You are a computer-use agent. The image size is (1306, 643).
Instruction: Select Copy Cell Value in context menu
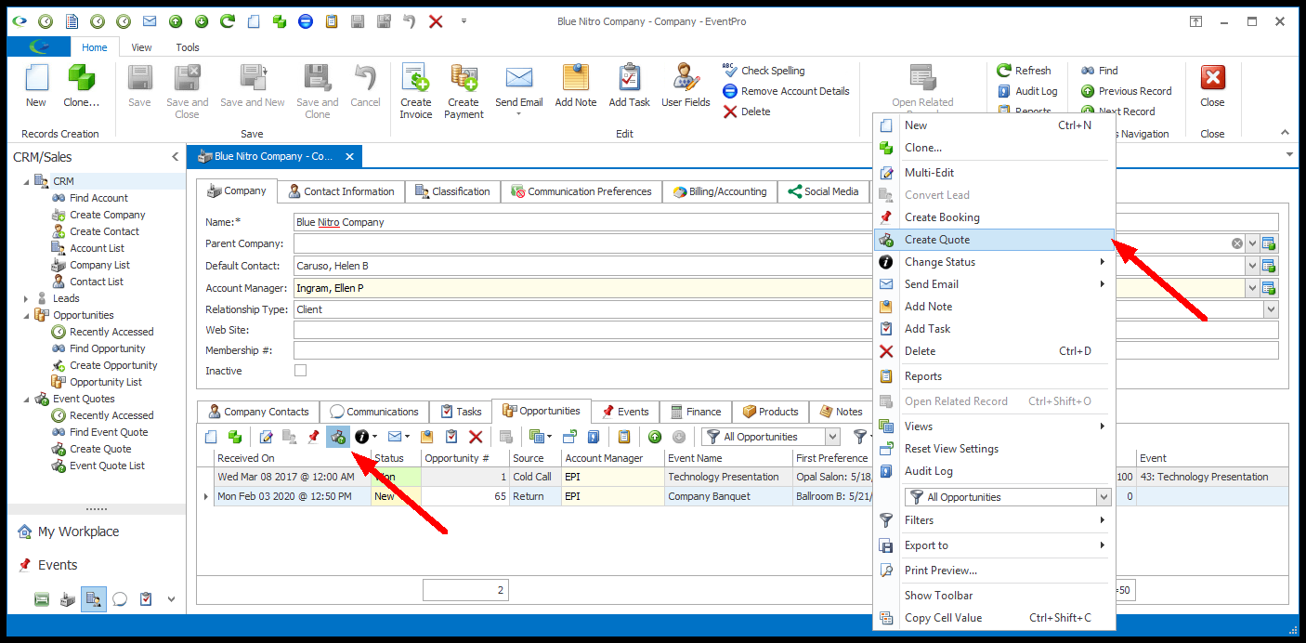(994, 618)
